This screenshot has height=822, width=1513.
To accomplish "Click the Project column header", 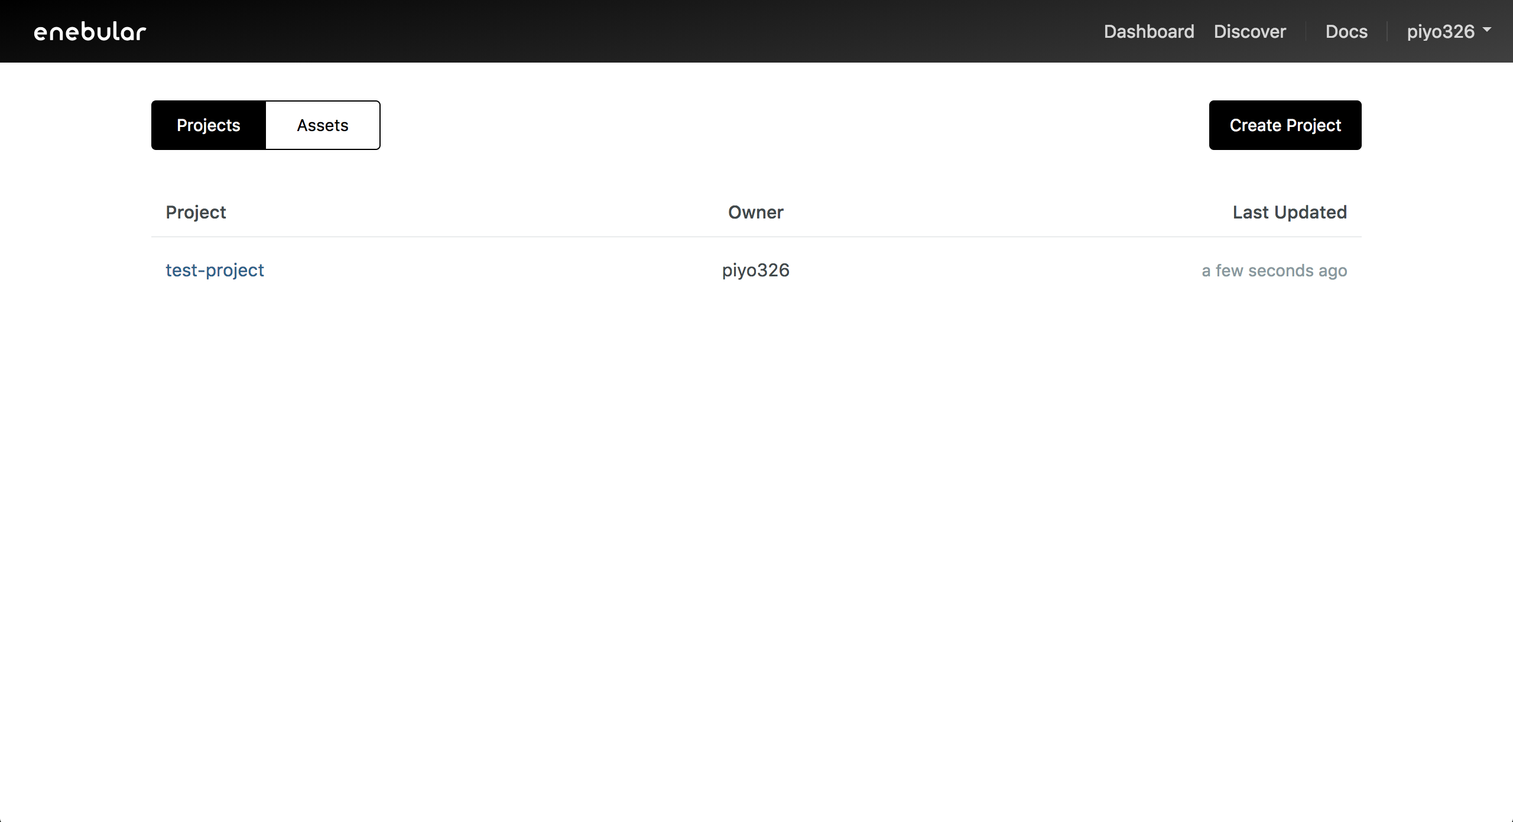I will click(x=196, y=212).
